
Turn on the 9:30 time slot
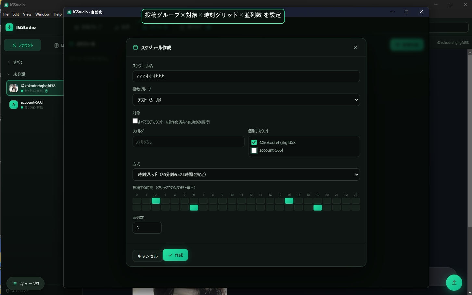point(223,208)
